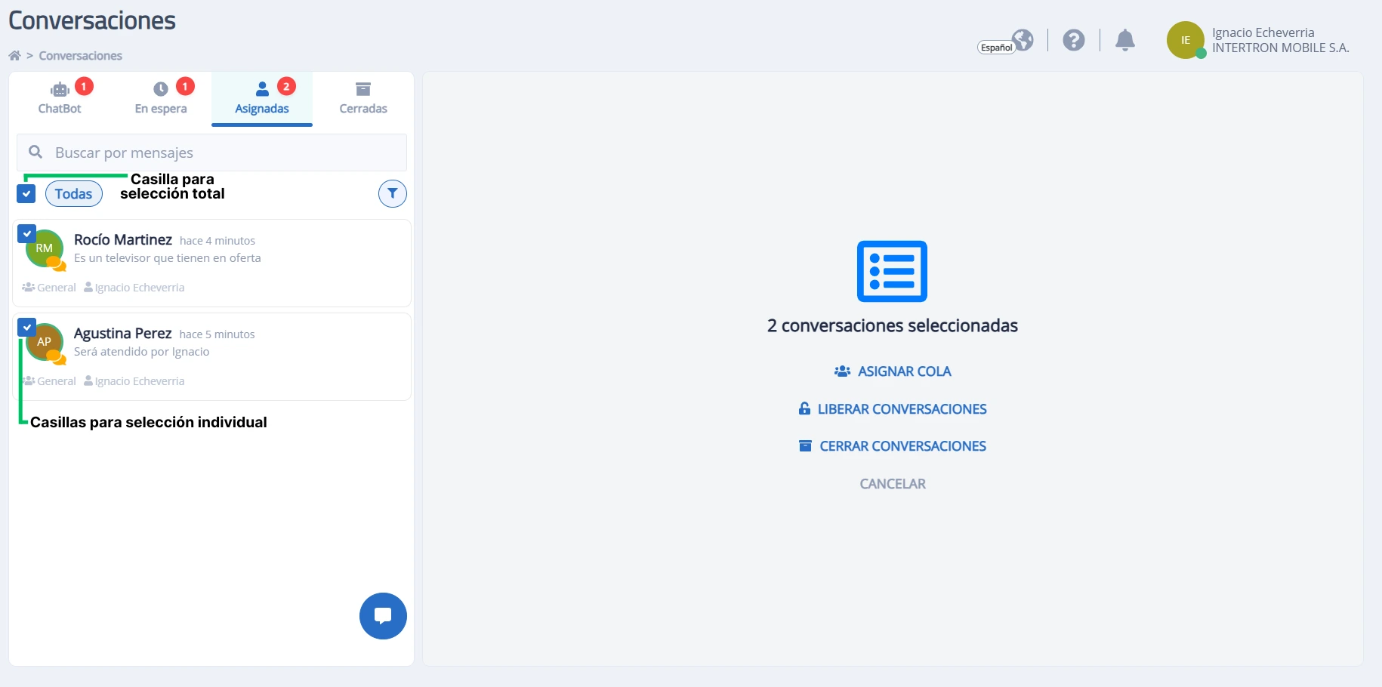
Task: Click the IE user avatar
Action: [1186, 40]
